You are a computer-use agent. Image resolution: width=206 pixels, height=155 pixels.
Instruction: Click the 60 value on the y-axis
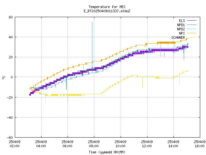(11, 17)
